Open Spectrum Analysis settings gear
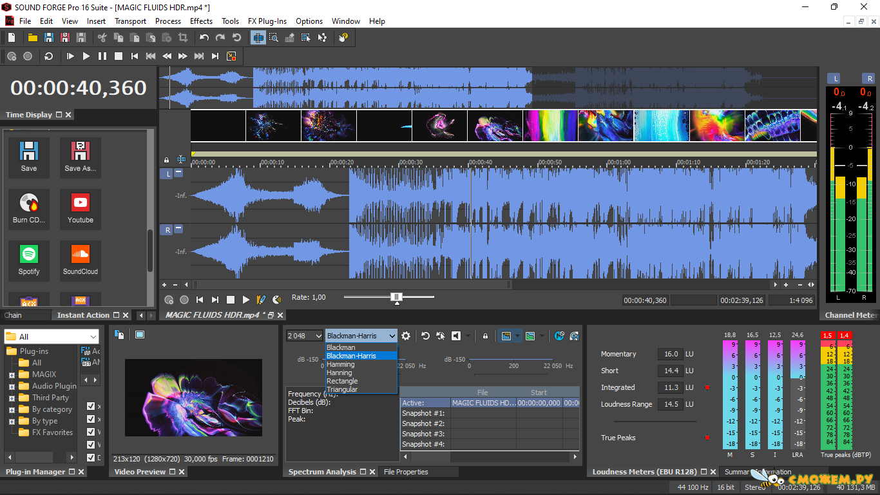The height and width of the screenshot is (495, 880). (x=406, y=336)
